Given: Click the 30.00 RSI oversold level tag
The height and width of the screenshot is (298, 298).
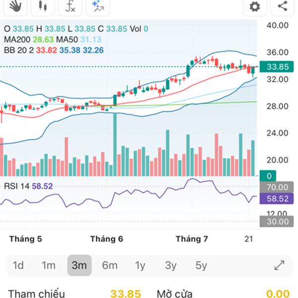Looking at the screenshot, I should tap(277, 222).
